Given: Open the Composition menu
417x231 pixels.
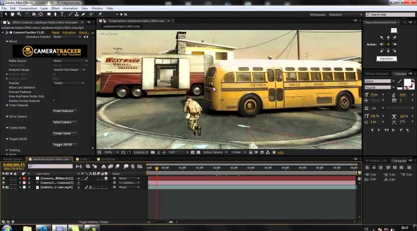Looking at the screenshot, I should coord(28,8).
